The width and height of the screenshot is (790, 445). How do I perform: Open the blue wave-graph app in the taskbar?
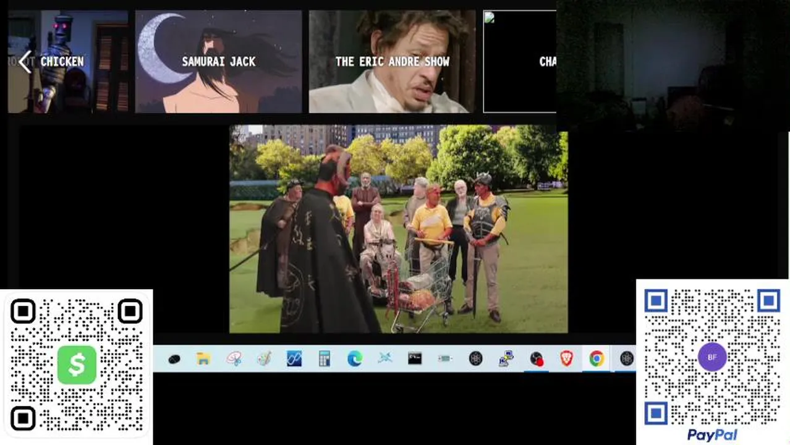click(294, 358)
